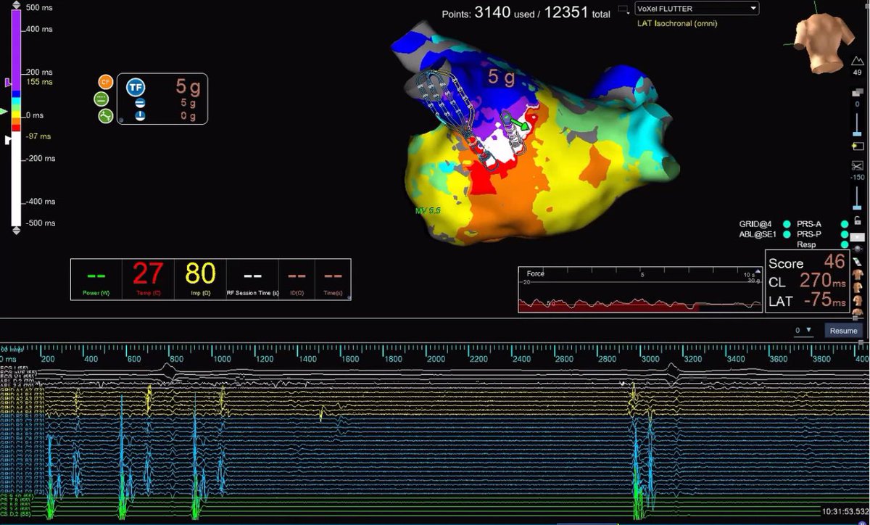Click the 5 g label on the 3D map

coord(502,76)
